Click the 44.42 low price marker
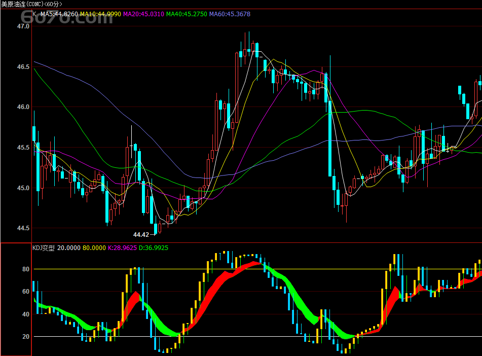 [141, 235]
